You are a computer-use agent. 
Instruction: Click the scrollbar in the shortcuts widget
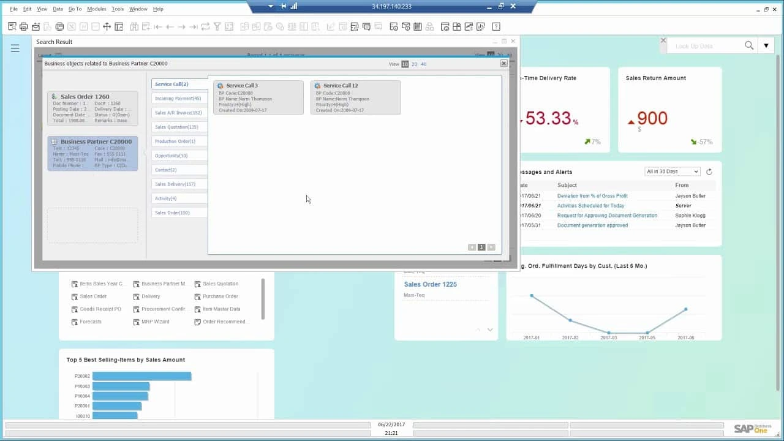pos(263,299)
